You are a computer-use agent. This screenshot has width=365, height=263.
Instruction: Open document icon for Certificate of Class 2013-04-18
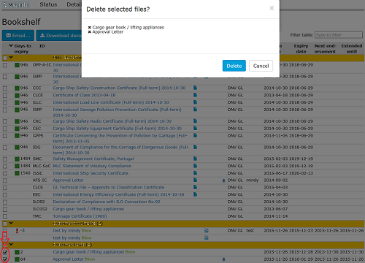(195, 95)
